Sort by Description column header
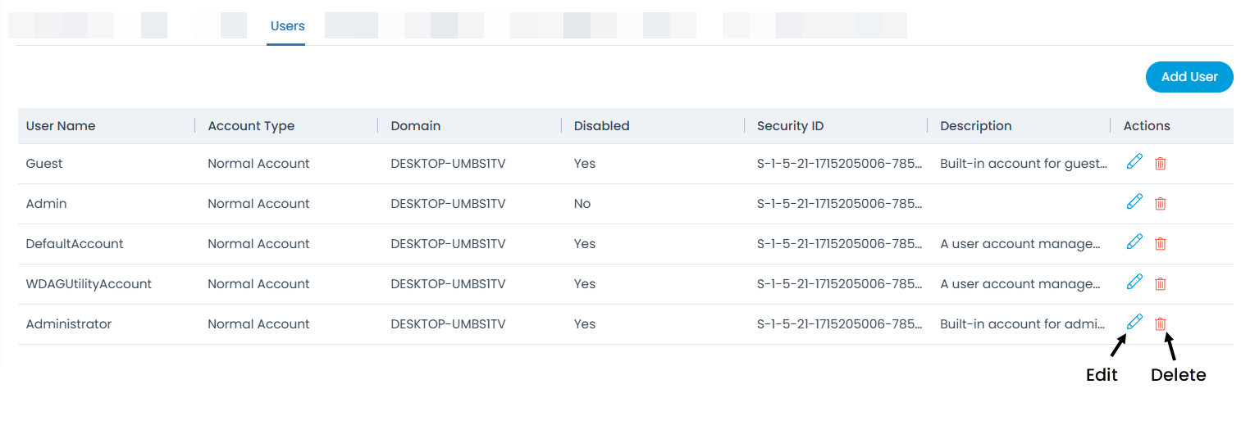The width and height of the screenshot is (1241, 434). pos(975,126)
